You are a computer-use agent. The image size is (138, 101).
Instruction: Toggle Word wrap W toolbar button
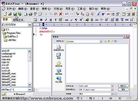click(103, 14)
